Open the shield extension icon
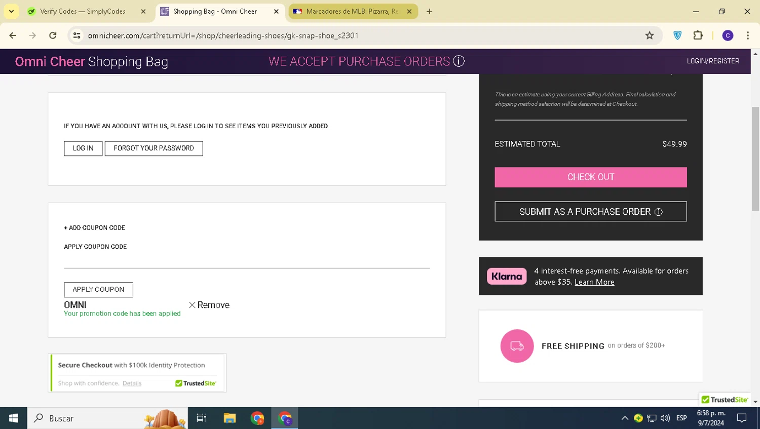Screen dimensions: 760x429 677,35
